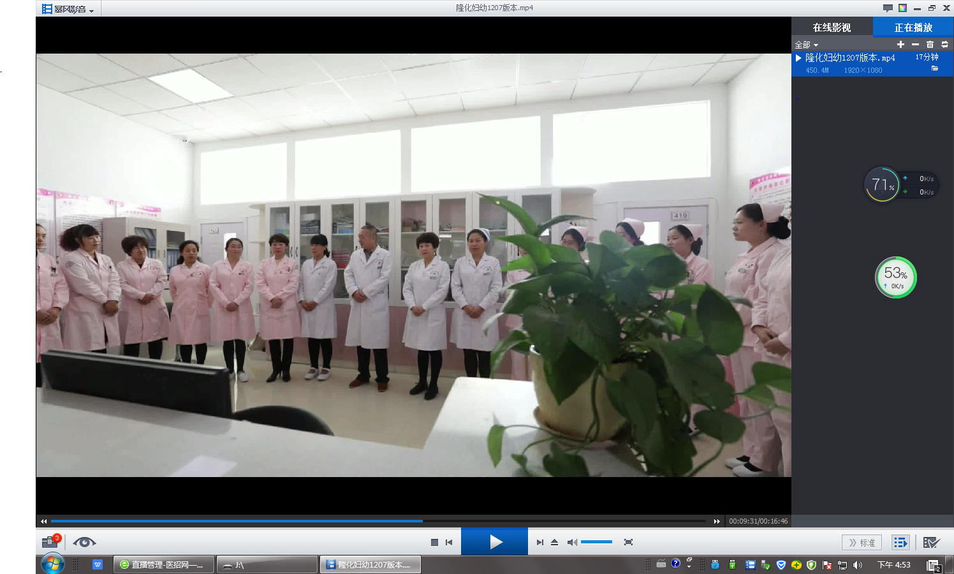
Task: Click the eject/open file icon
Action: tap(554, 542)
